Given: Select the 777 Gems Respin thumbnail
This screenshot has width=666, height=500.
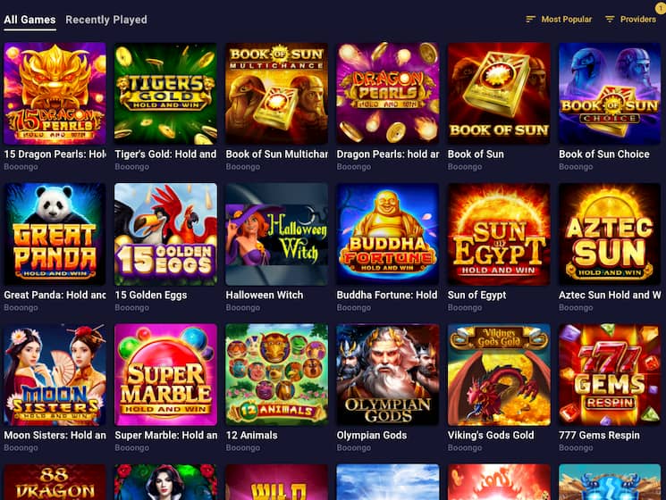Looking at the screenshot, I should click(610, 375).
